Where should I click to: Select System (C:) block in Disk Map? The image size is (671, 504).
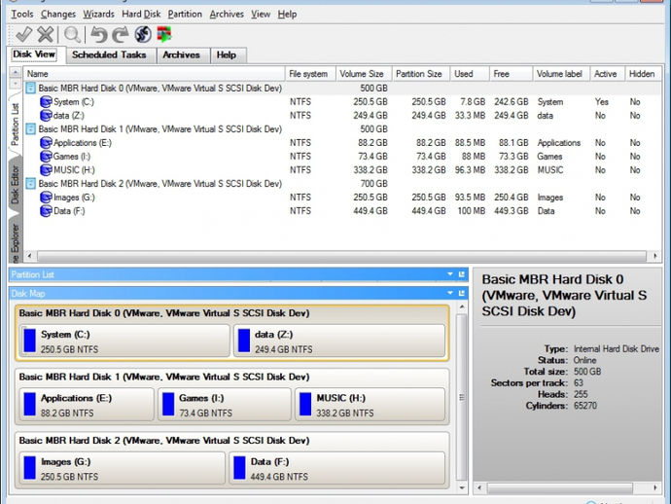124,341
